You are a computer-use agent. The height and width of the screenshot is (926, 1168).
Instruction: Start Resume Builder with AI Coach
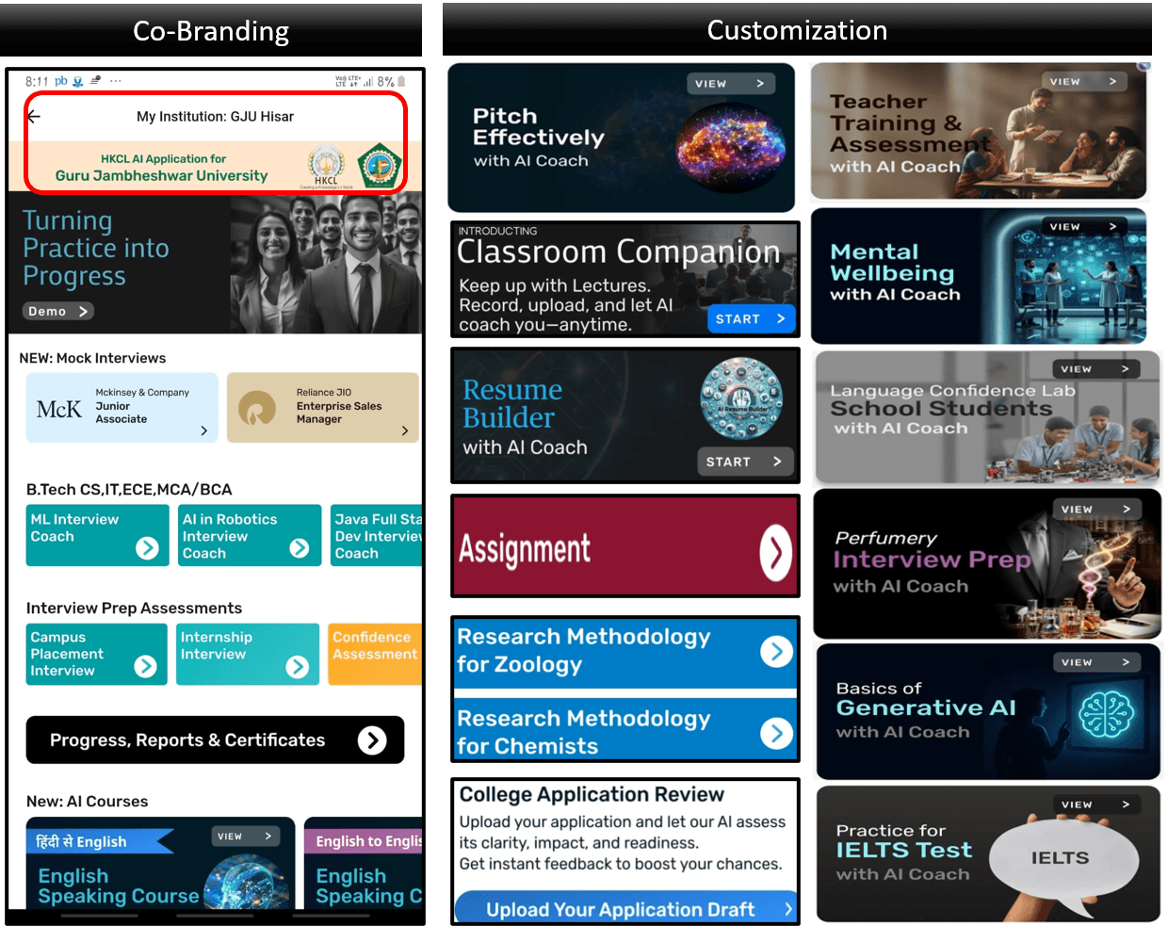coord(745,462)
